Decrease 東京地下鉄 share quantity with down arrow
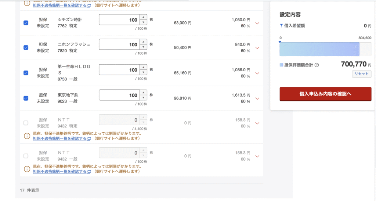This screenshot has height=201, width=376. point(143,97)
